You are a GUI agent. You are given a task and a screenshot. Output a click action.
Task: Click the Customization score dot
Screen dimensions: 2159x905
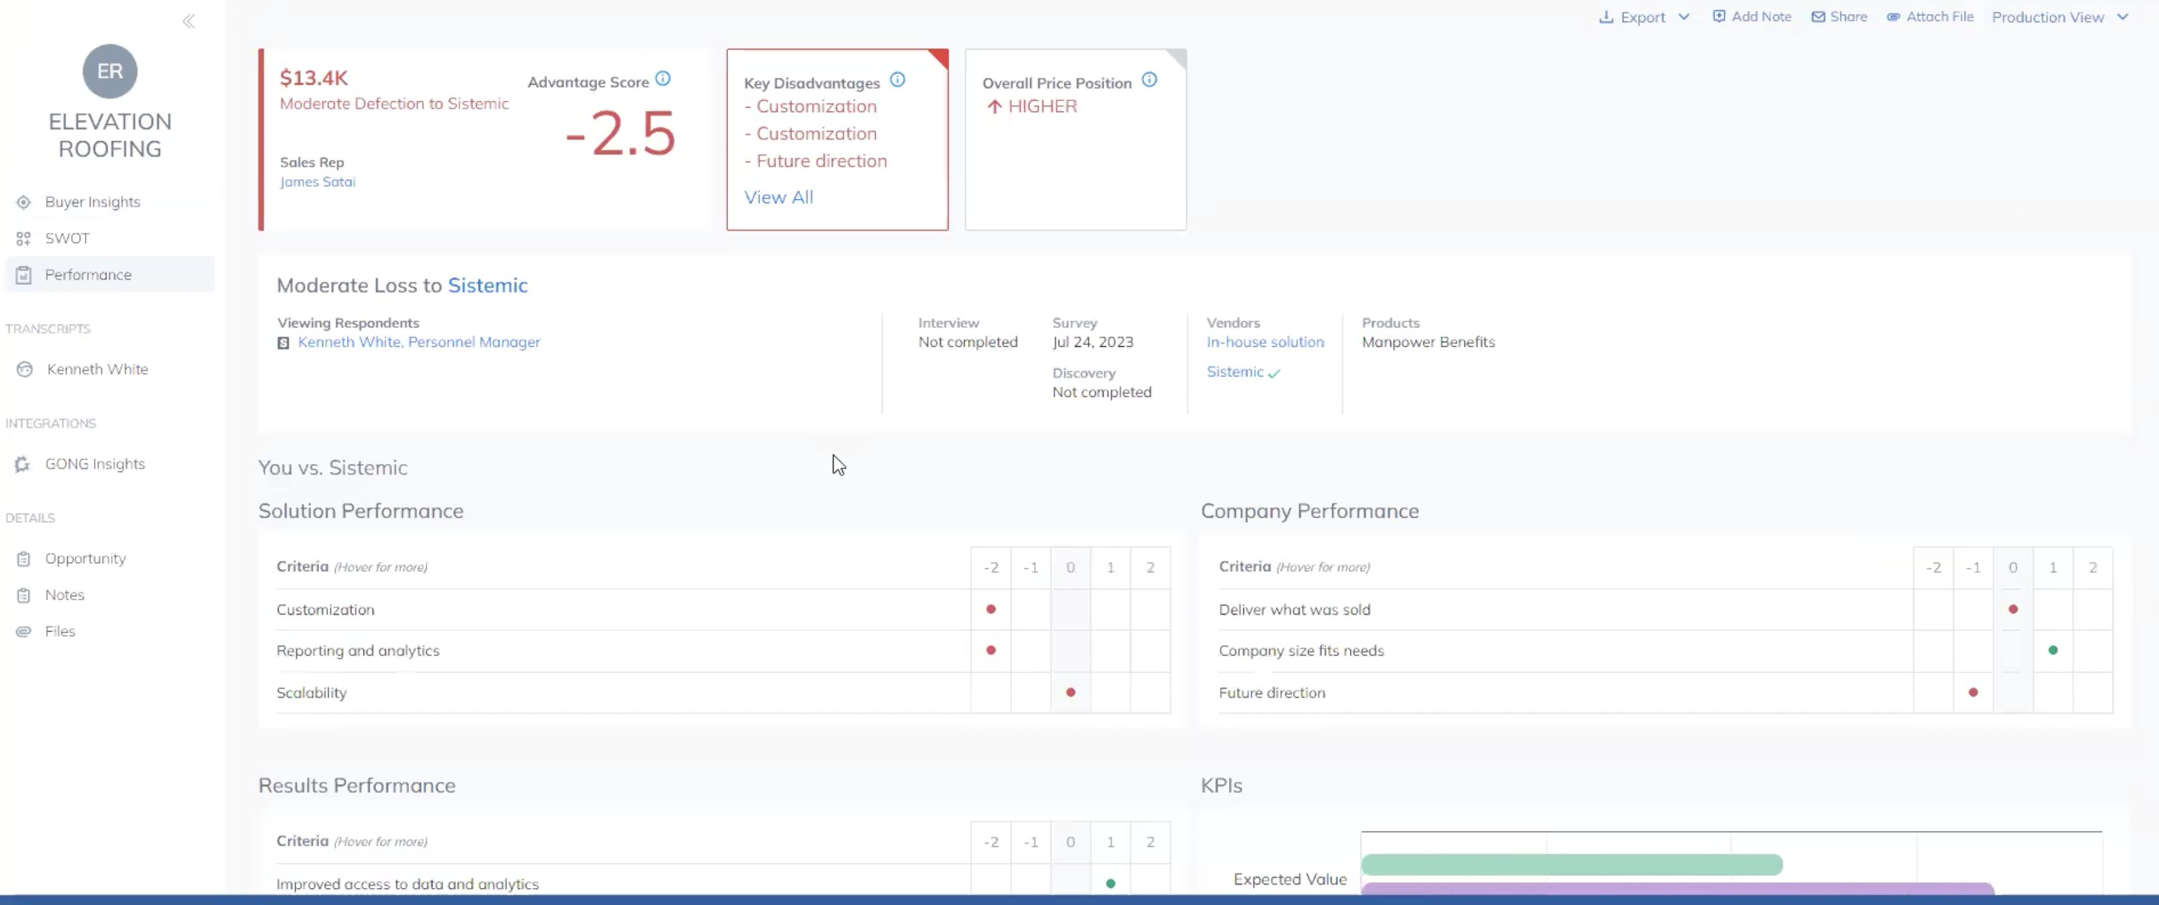(x=991, y=609)
